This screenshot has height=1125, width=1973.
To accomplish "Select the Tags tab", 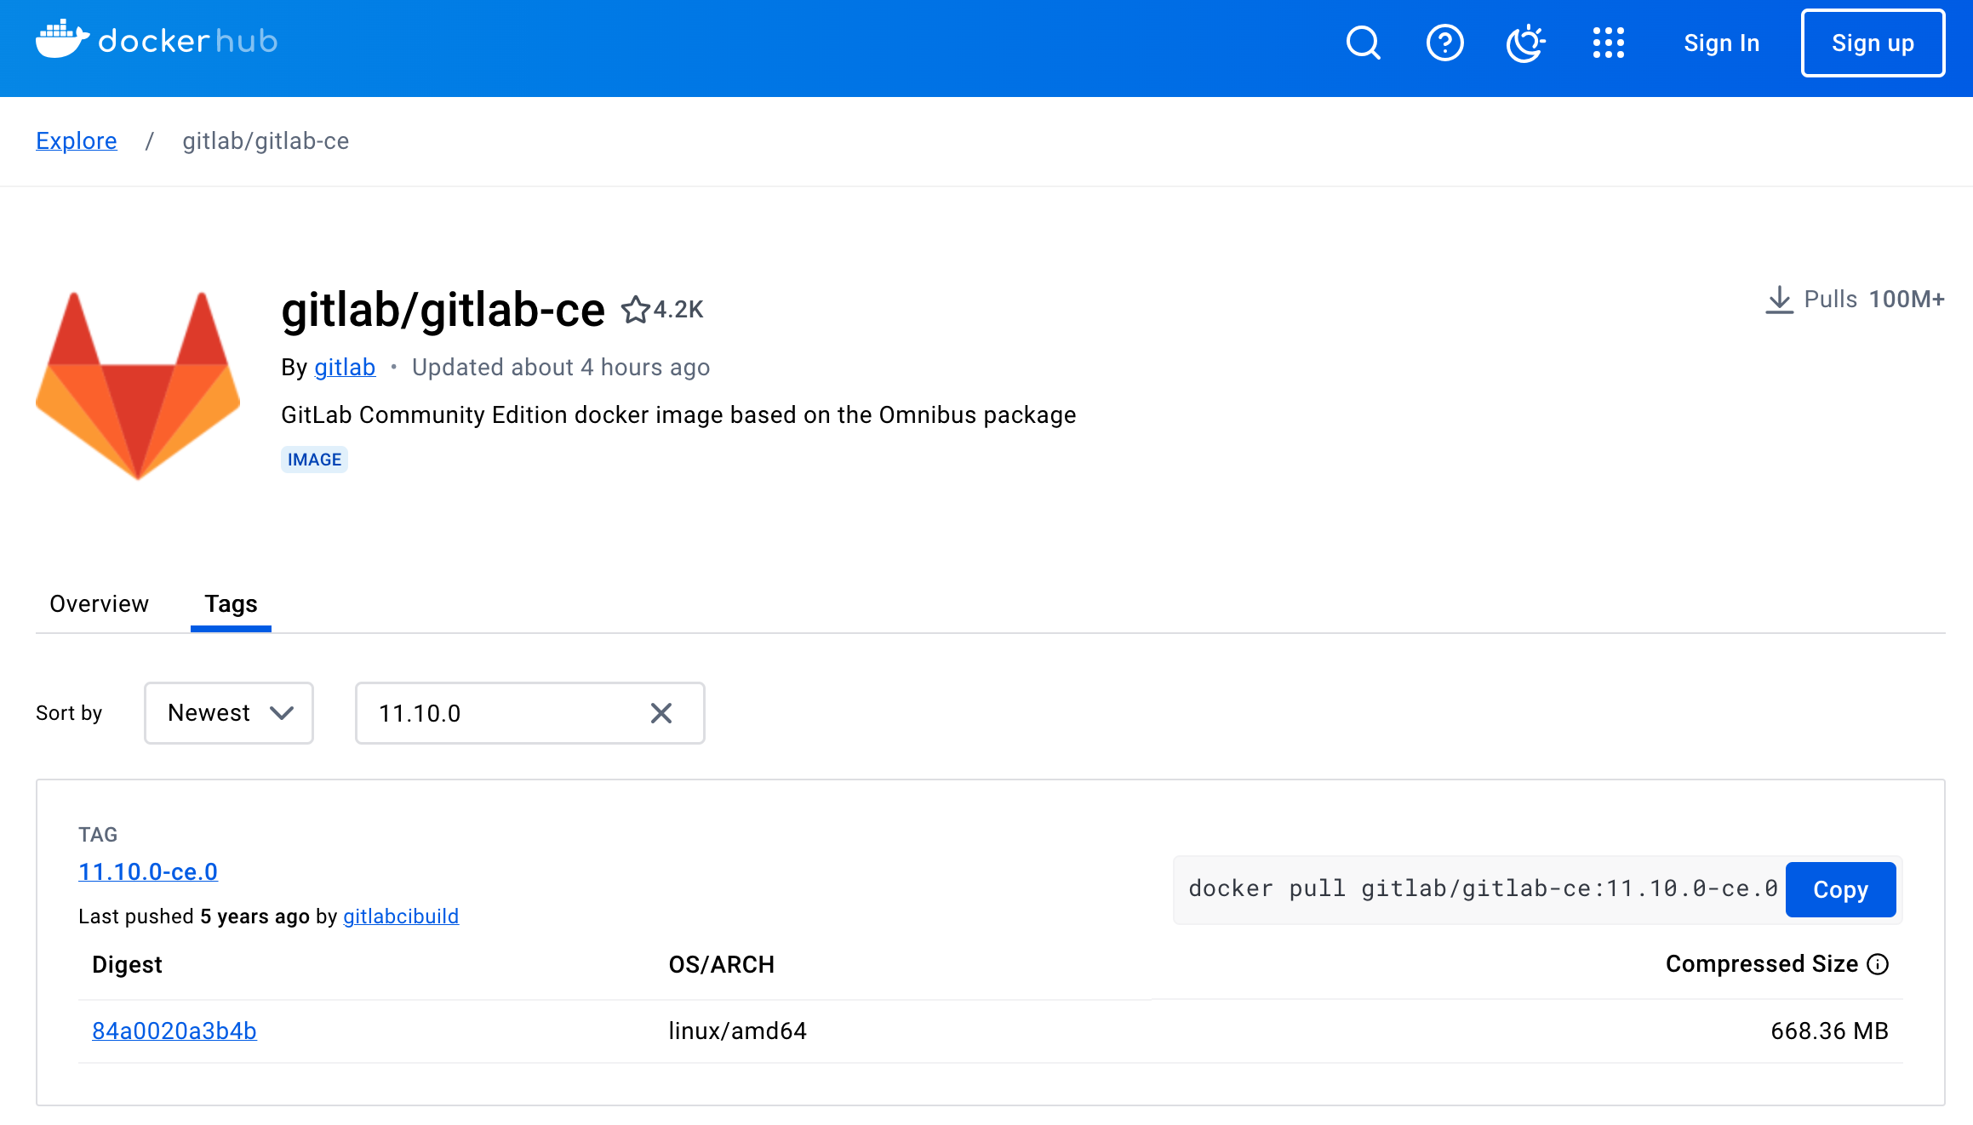I will coord(231,603).
